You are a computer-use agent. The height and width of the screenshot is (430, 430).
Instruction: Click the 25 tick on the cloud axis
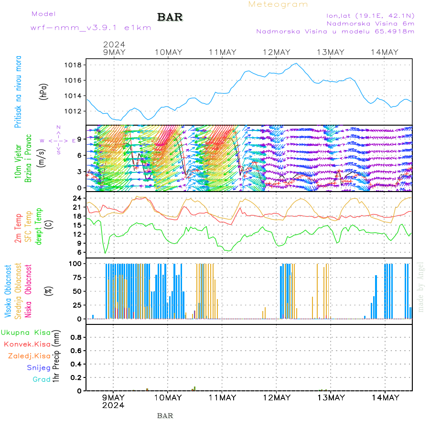tap(77, 305)
